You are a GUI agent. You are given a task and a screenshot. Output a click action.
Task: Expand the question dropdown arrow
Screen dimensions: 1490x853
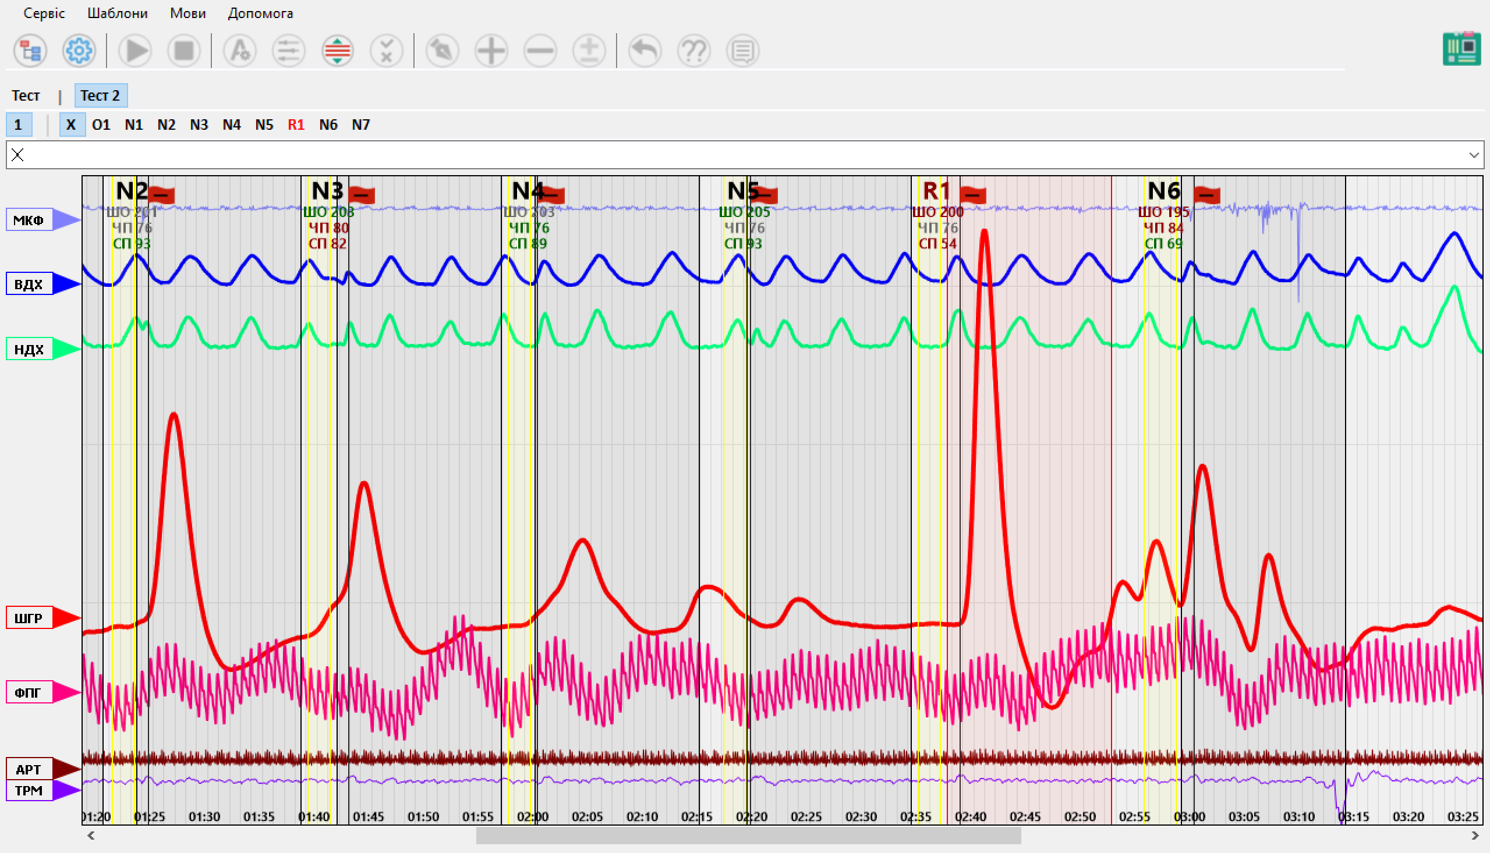[x=1474, y=155]
